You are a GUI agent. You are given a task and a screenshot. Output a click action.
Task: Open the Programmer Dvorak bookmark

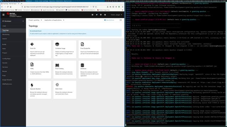[8, 10]
